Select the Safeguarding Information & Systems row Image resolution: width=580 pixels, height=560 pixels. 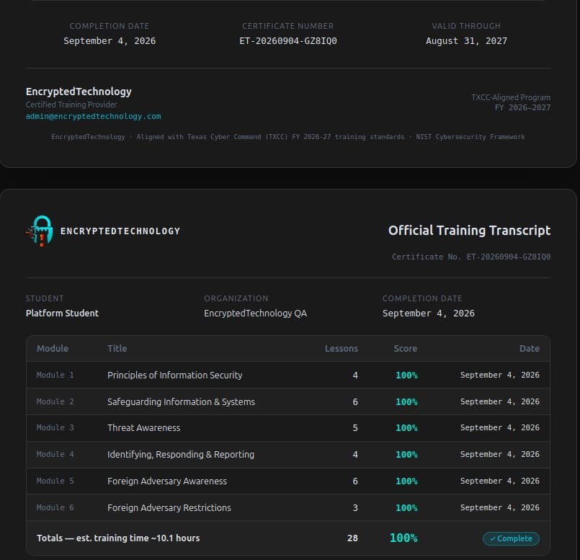click(x=288, y=401)
